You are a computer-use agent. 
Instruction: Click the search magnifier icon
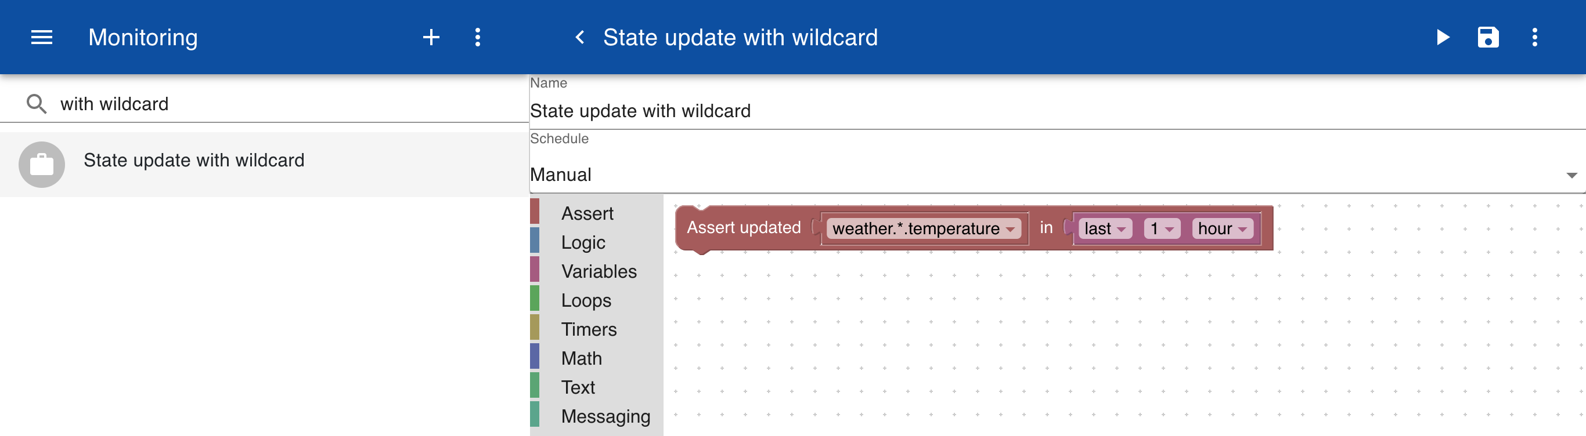coord(37,104)
